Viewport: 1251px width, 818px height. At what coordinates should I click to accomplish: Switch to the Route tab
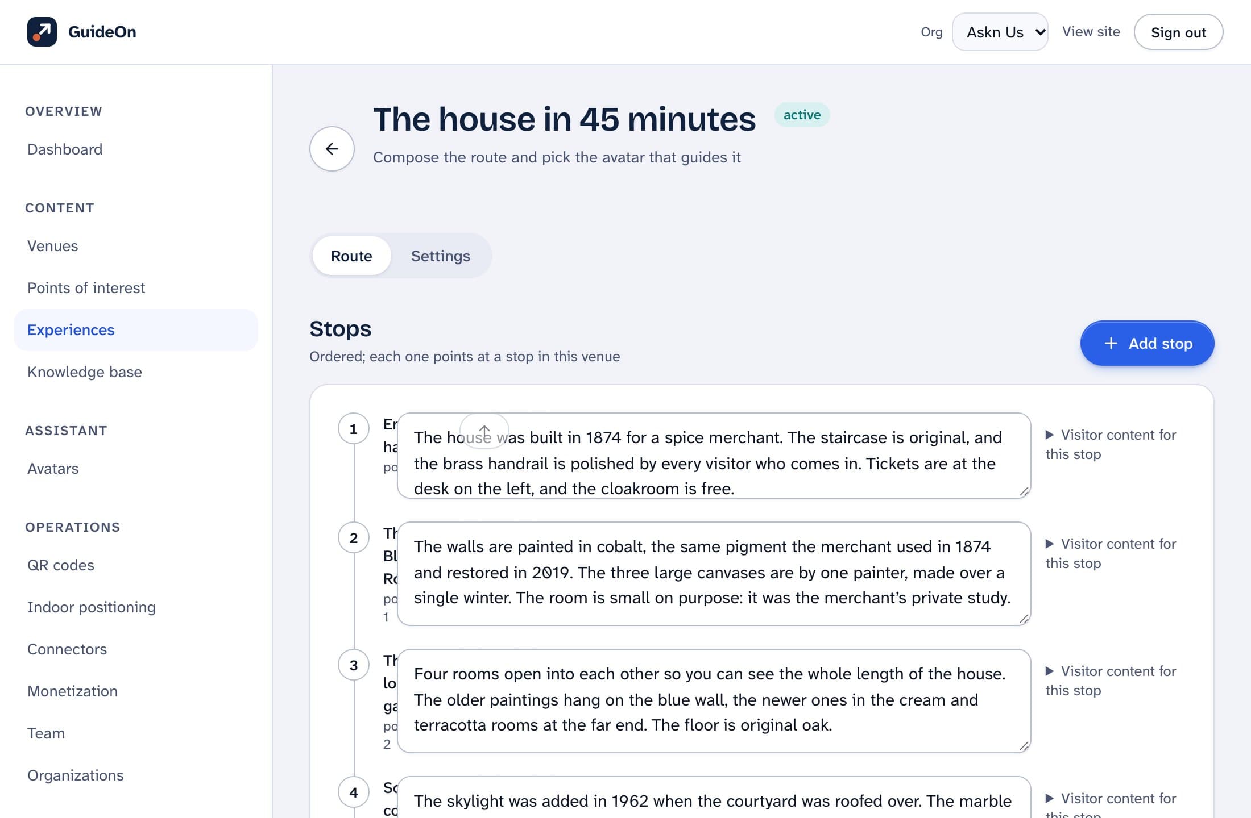(x=351, y=256)
